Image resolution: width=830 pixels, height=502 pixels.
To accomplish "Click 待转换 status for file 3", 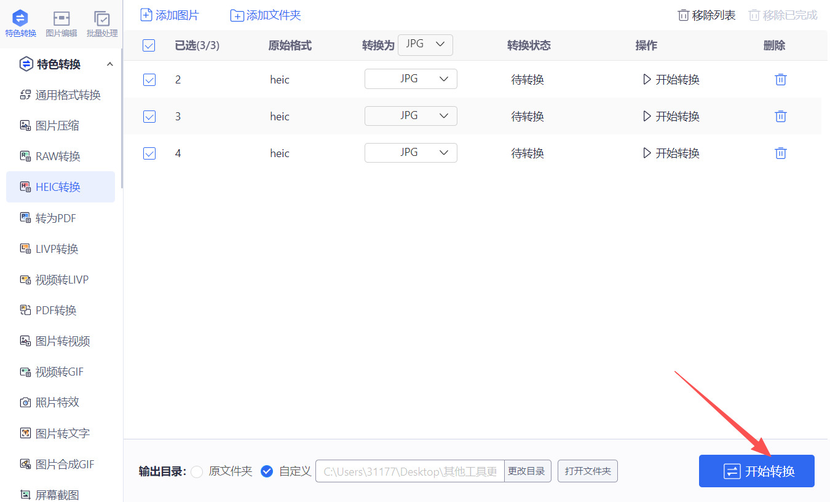I will [x=528, y=117].
